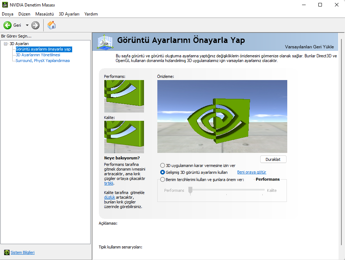Screen dimensions: 345x260
Task: Select 'Gelişmiş 3D görüntü ayarlarını kullan' radio
Action: pos(162,172)
